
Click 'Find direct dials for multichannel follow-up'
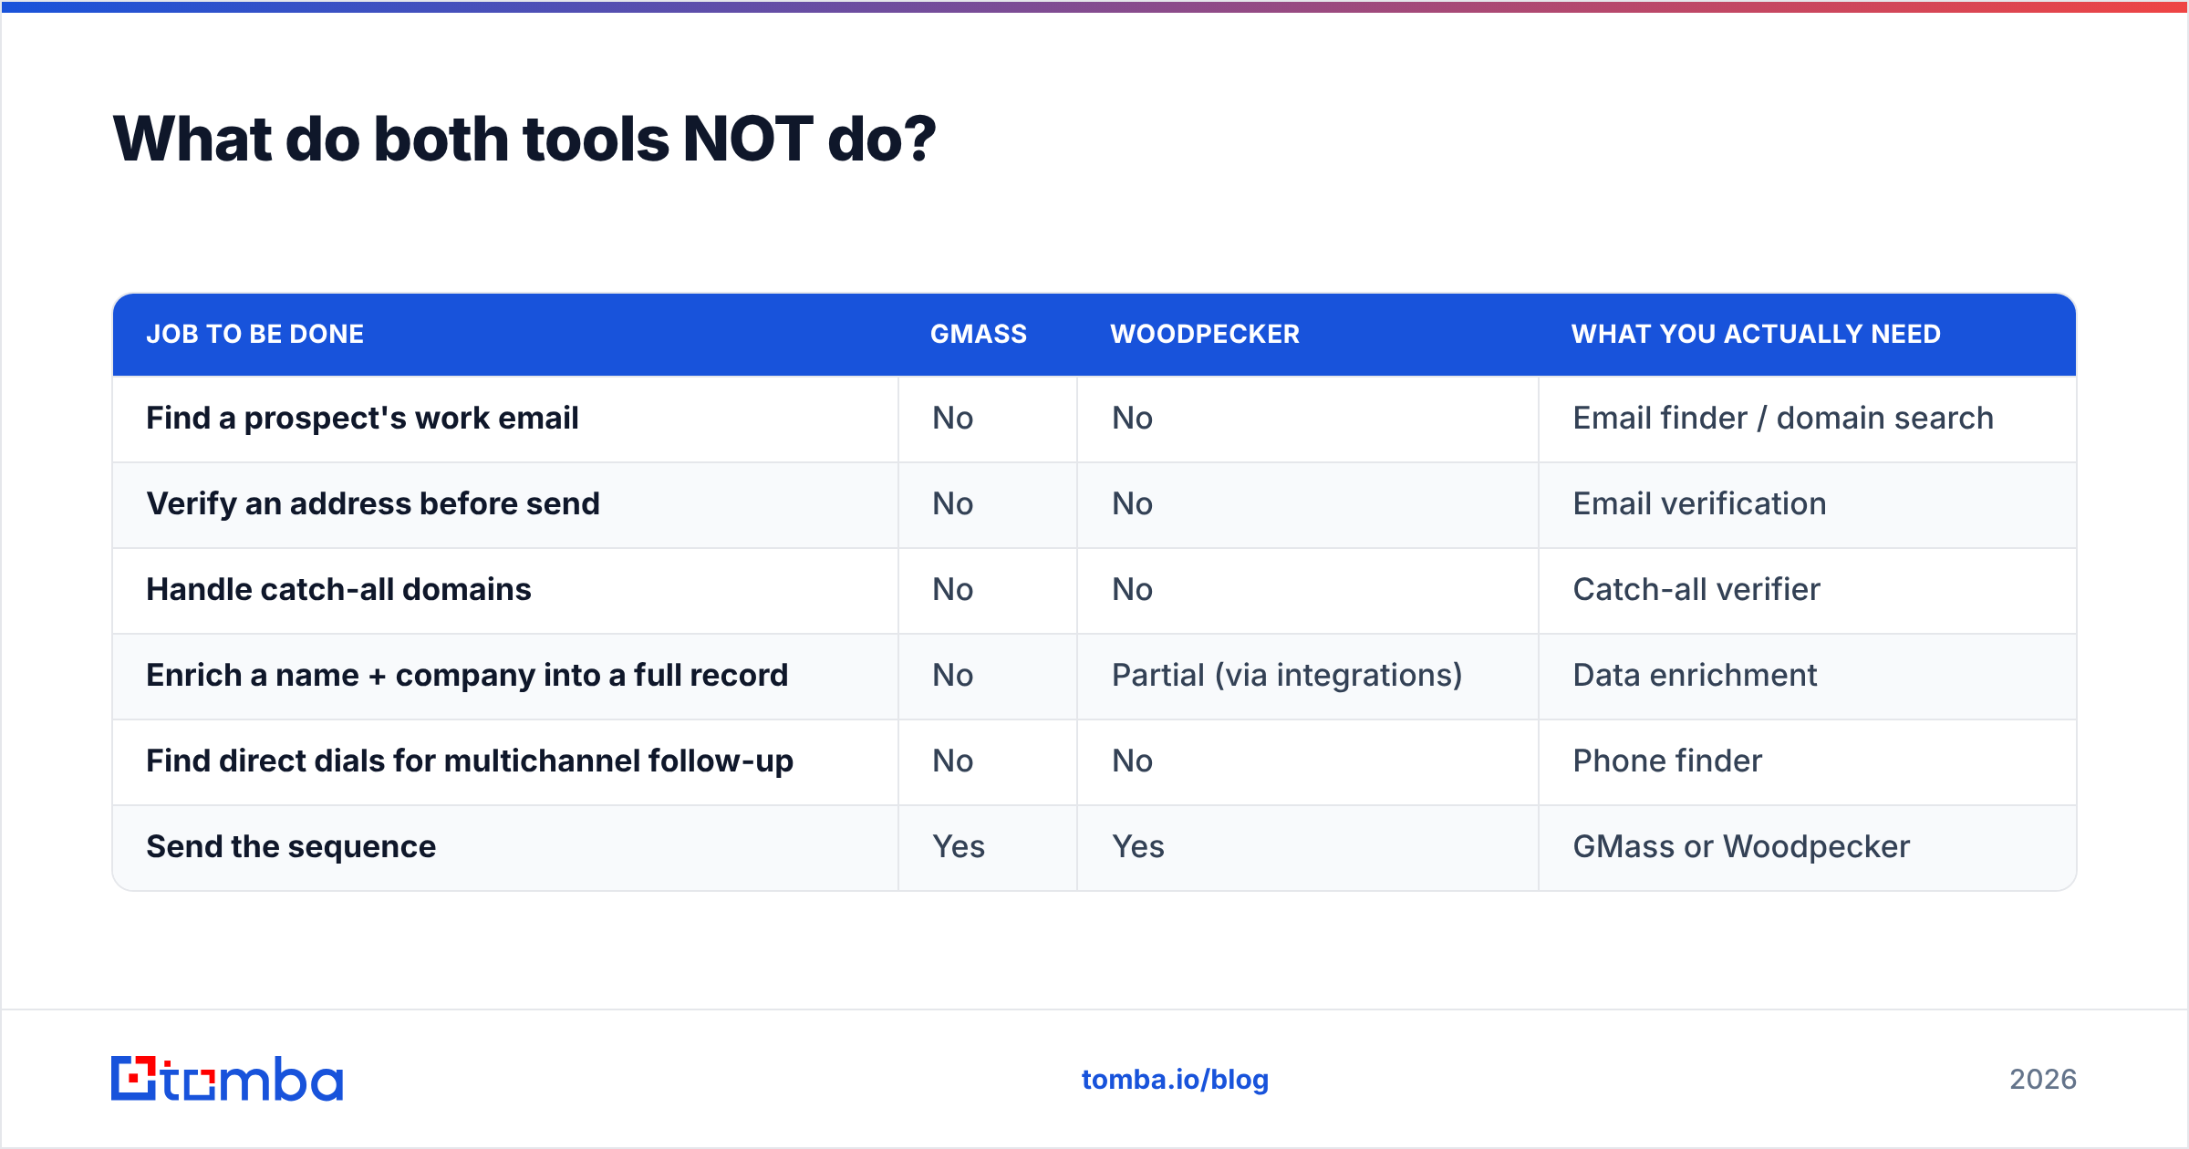pyautogui.click(x=470, y=761)
